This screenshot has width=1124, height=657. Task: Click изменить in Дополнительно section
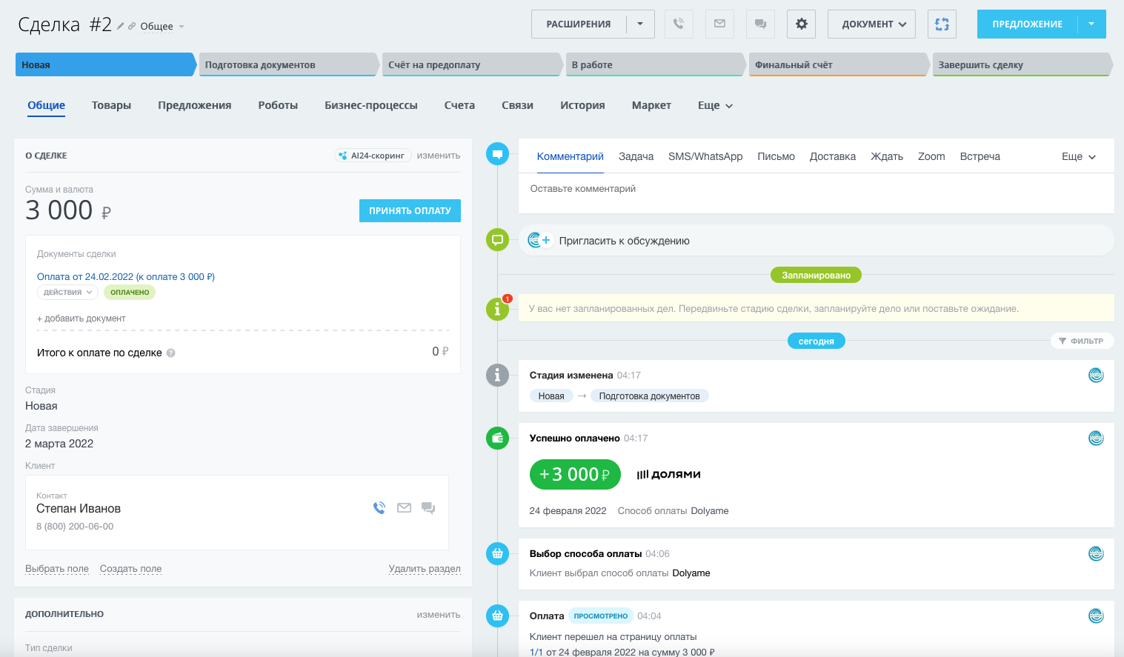coord(439,615)
